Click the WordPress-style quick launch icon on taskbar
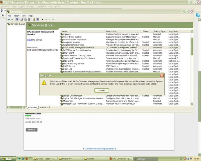The height and width of the screenshot is (161, 201). pyautogui.click(x=20, y=159)
